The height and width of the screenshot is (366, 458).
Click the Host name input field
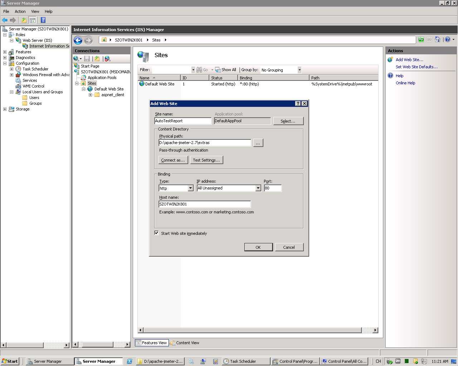(205, 204)
